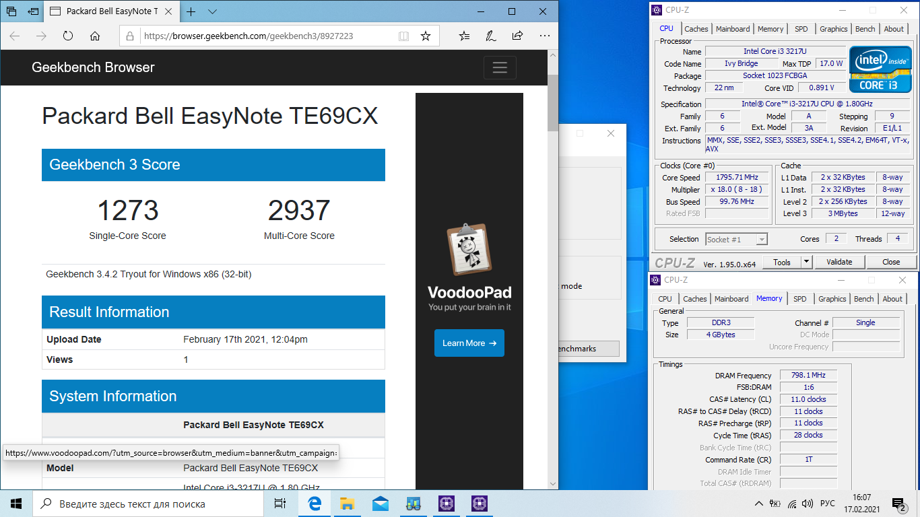Click the Edge tab actions icon
This screenshot has height=517, width=920.
(11, 11)
